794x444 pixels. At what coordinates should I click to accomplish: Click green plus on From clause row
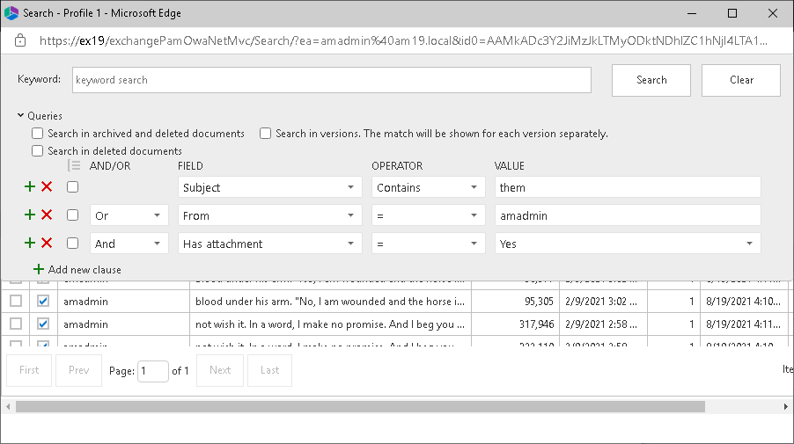tap(30, 215)
